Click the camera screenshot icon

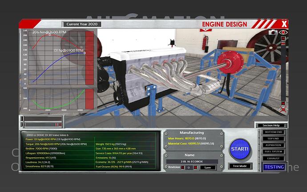coord(274,33)
